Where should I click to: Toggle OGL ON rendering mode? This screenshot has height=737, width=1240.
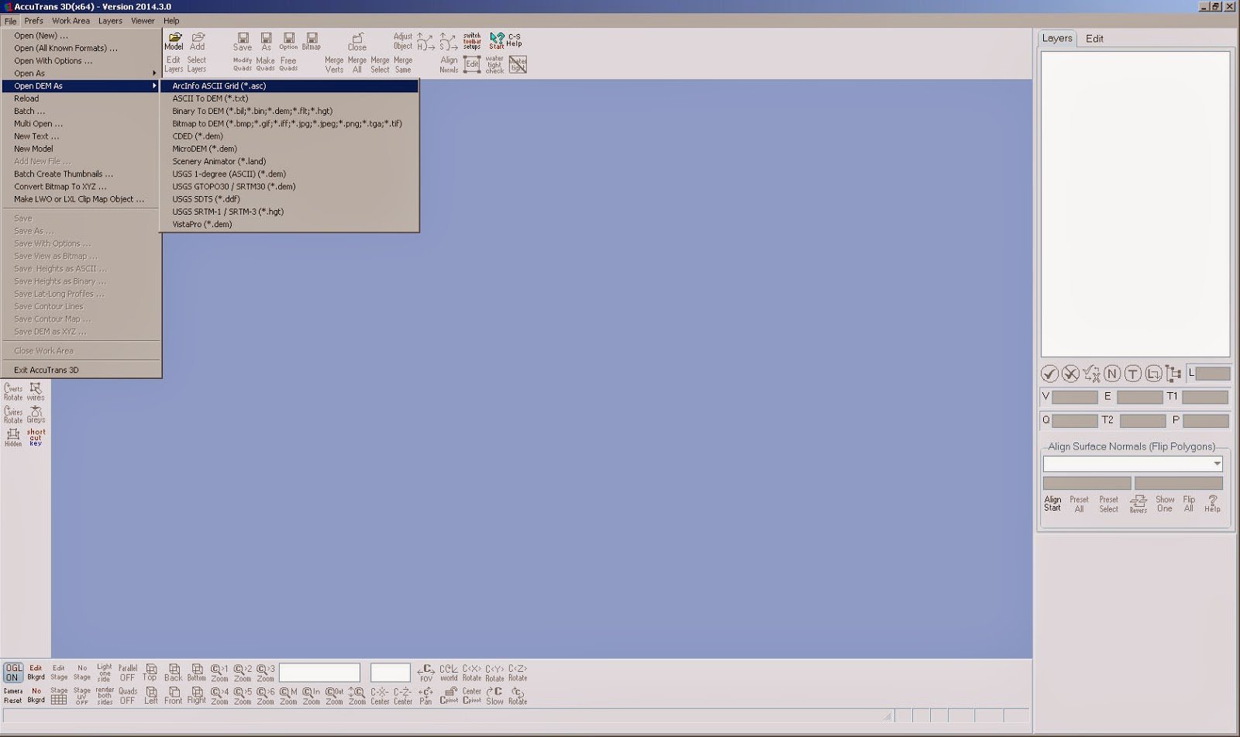pyautogui.click(x=12, y=670)
